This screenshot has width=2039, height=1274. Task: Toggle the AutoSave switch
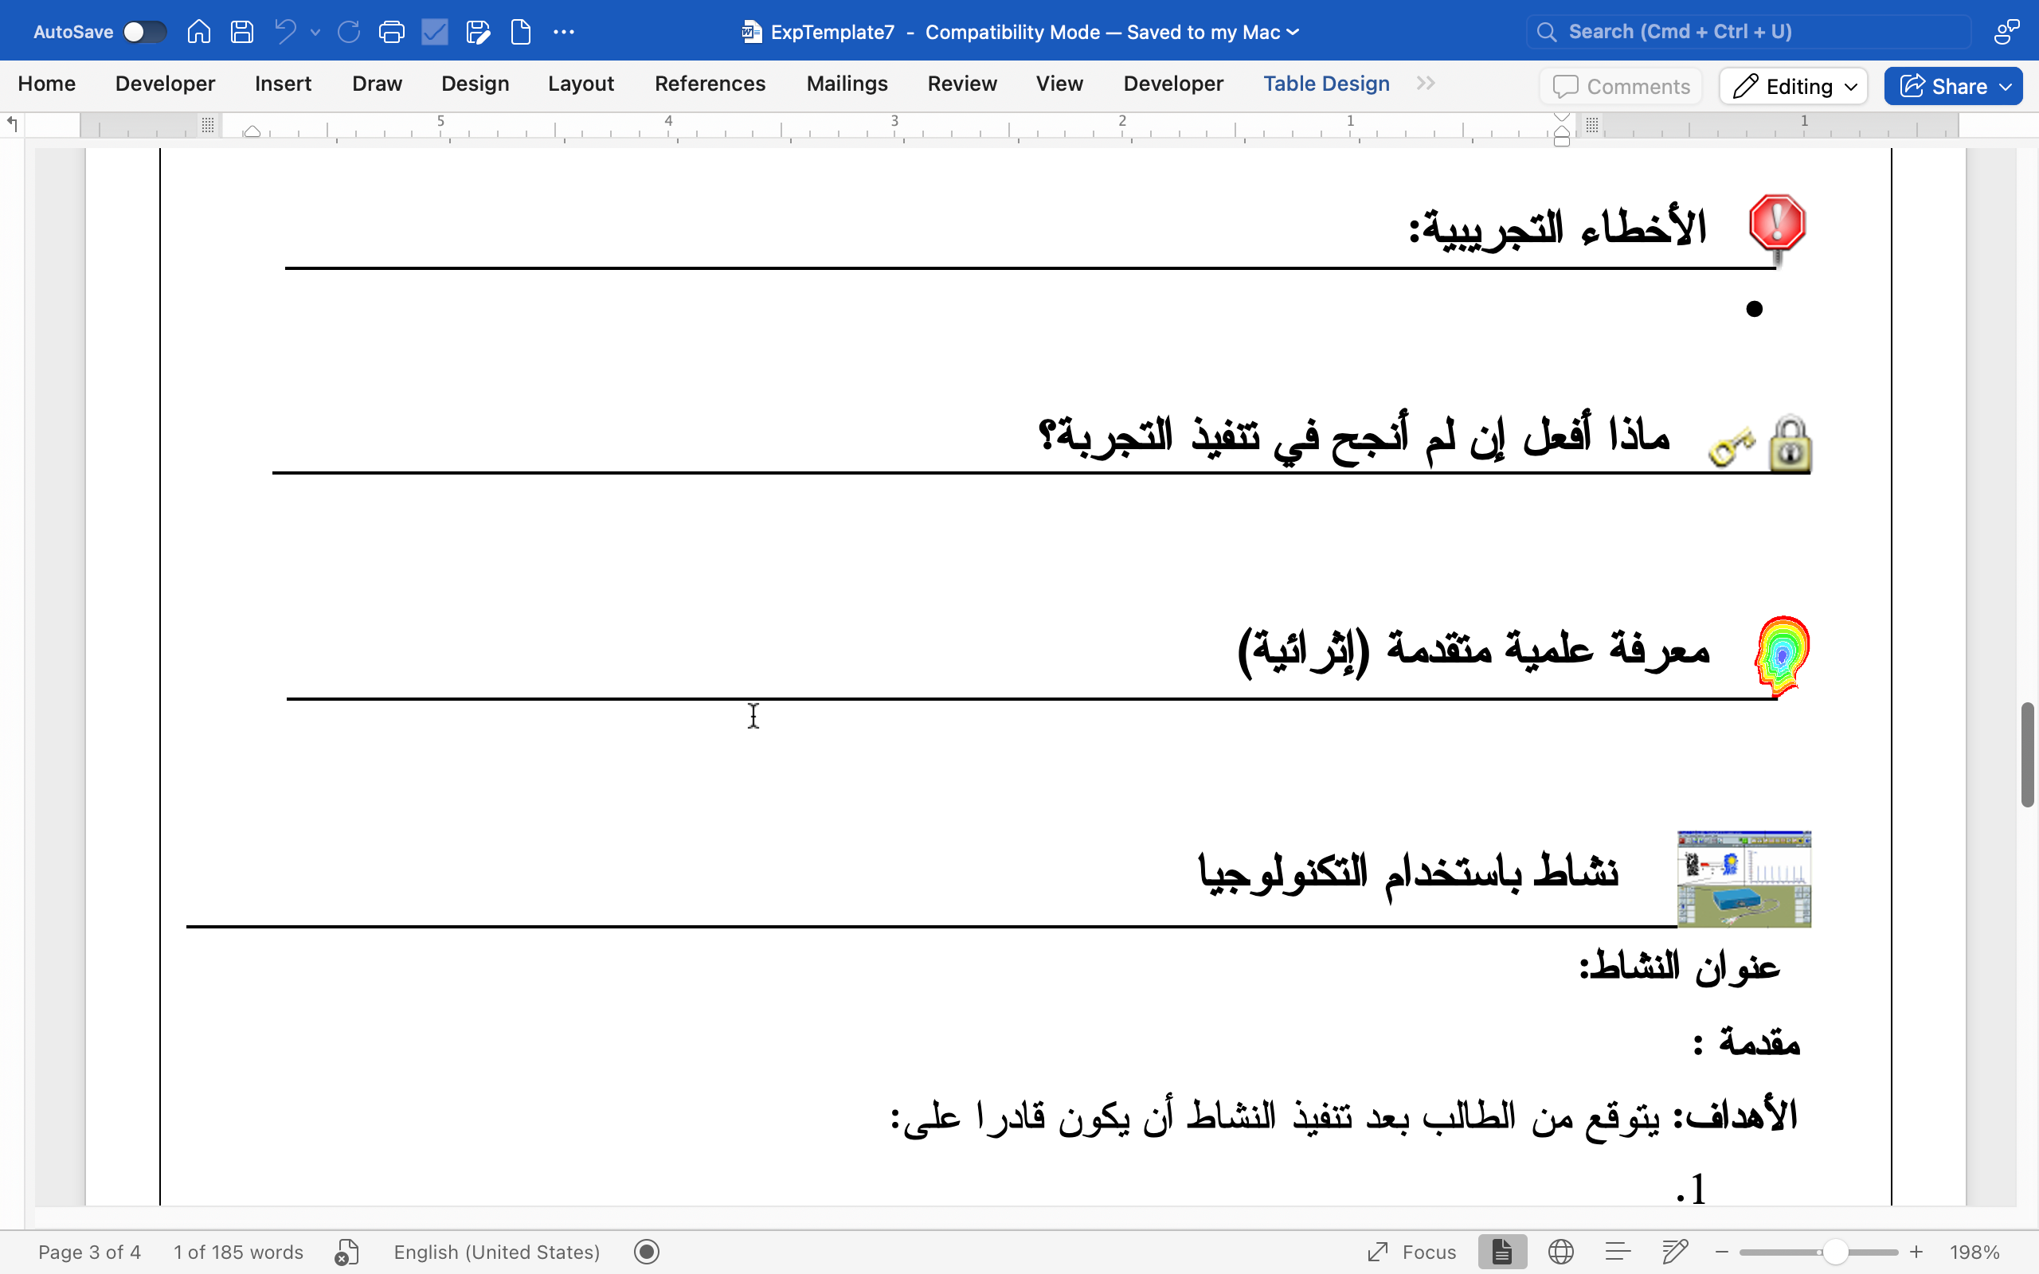[144, 32]
